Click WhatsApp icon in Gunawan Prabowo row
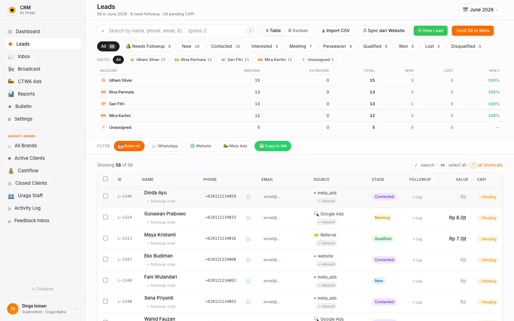 pyautogui.click(x=248, y=218)
